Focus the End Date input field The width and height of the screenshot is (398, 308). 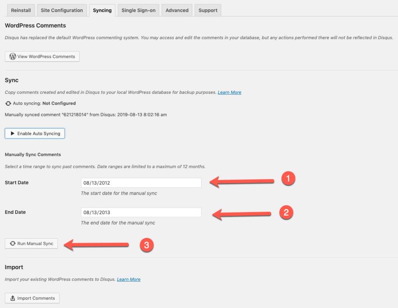pos(141,212)
